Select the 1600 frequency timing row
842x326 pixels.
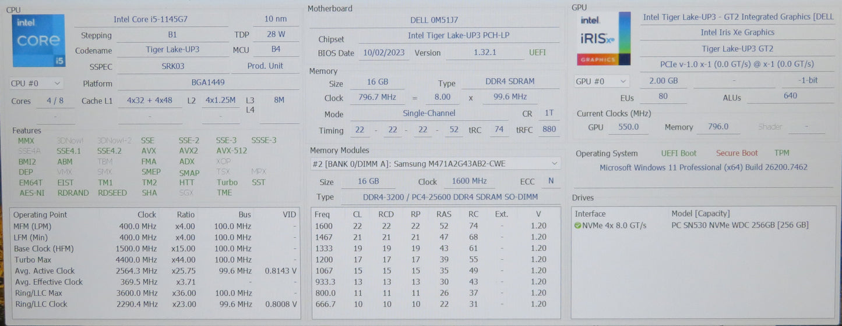click(x=435, y=226)
